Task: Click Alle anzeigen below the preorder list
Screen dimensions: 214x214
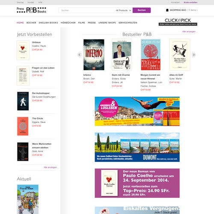Action: click(x=51, y=167)
